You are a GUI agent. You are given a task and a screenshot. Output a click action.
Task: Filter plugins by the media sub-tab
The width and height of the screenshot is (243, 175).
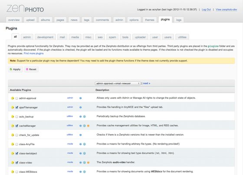point(75,37)
